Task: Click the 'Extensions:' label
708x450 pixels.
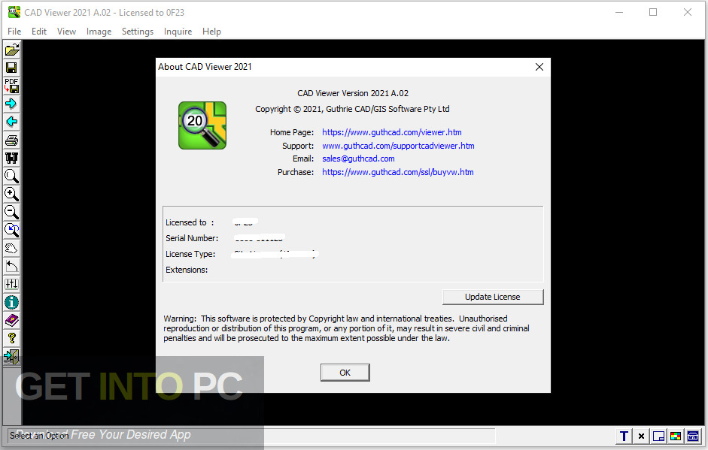Action: pos(187,270)
